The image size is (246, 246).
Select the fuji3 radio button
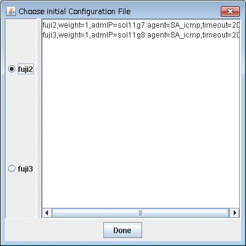pyautogui.click(x=12, y=169)
